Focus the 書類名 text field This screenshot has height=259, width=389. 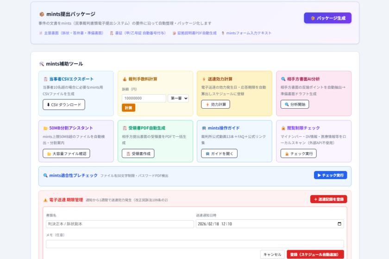pyautogui.click(x=119, y=224)
